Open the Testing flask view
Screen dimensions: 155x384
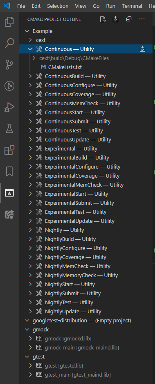(x=9, y=129)
